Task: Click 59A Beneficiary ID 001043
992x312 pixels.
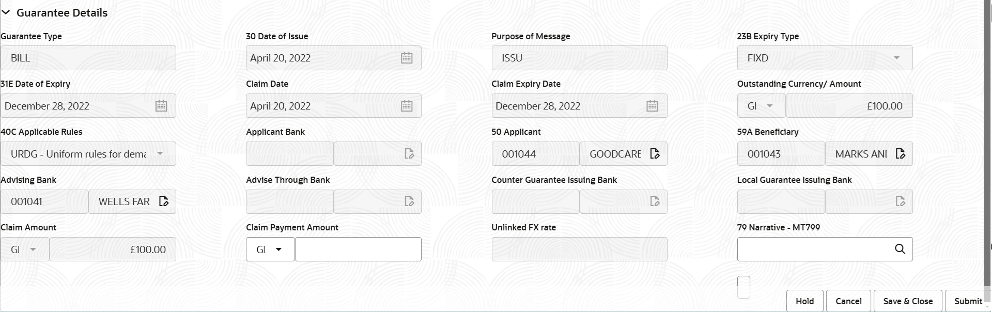Action: coord(781,154)
